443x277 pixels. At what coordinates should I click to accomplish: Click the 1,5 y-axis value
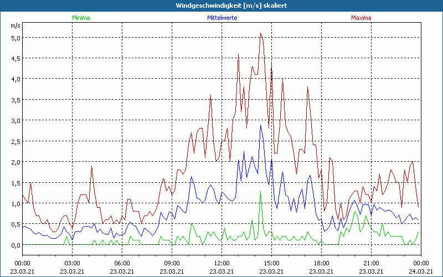16,183
